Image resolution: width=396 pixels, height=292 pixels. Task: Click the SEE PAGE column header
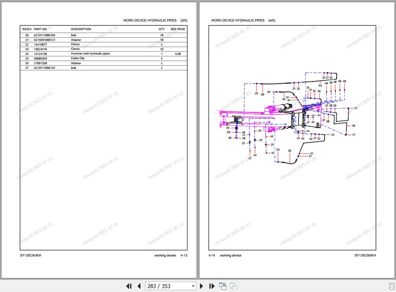pyautogui.click(x=178, y=29)
